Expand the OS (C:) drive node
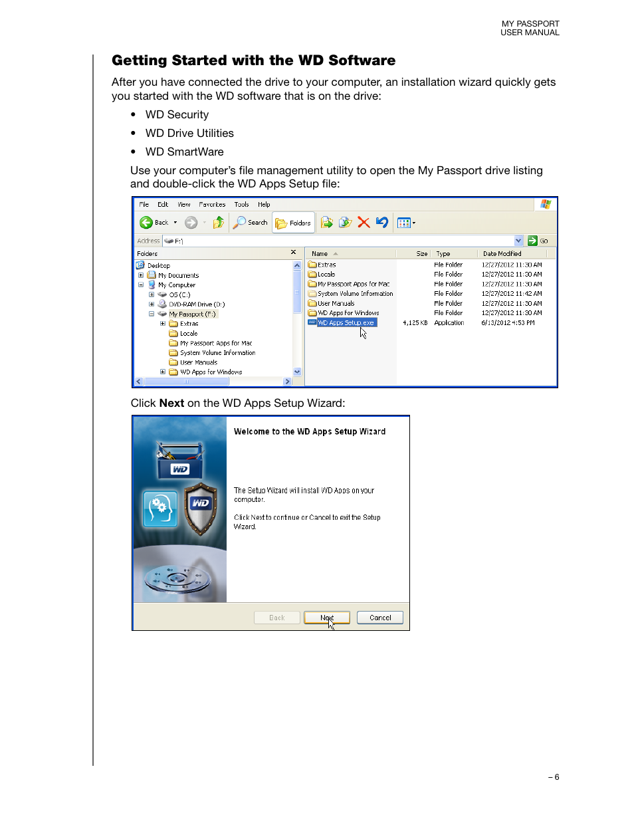Image resolution: width=634 pixels, height=821 pixels. (x=152, y=294)
